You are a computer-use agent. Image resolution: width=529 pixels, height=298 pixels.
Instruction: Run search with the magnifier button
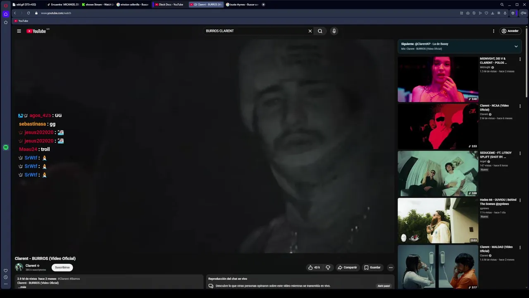point(320,31)
